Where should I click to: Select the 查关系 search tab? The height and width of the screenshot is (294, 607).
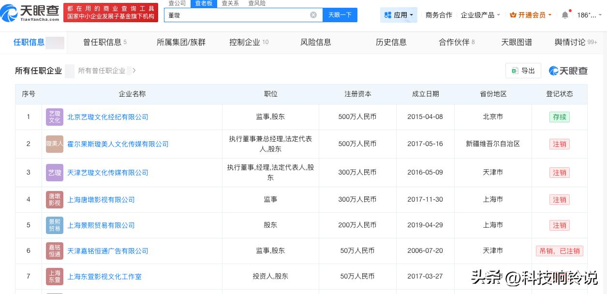coord(230,3)
